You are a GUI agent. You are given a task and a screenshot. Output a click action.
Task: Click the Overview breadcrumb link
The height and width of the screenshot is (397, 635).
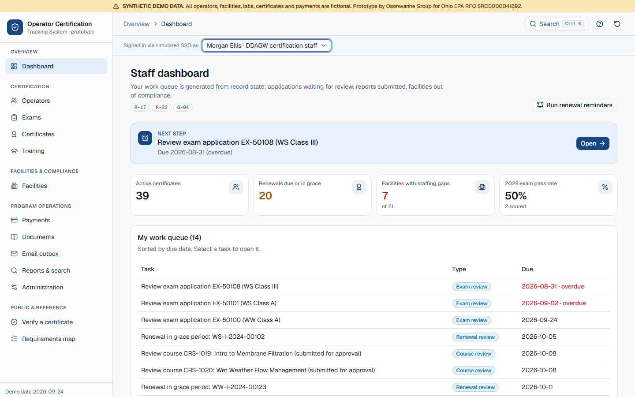pyautogui.click(x=136, y=24)
